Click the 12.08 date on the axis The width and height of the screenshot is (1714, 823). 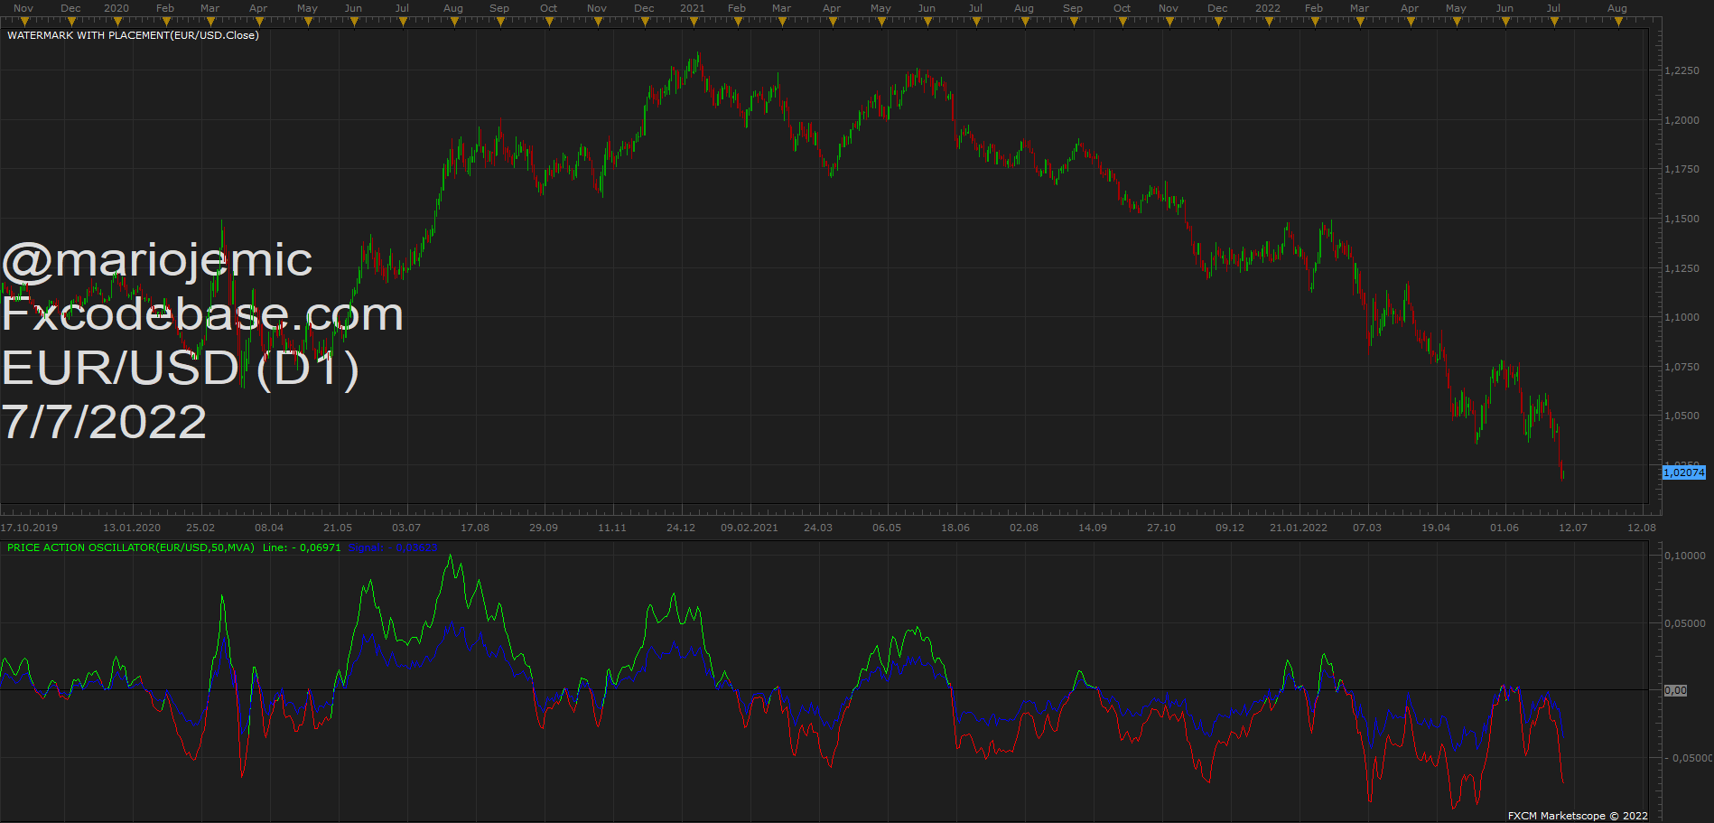1642,528
